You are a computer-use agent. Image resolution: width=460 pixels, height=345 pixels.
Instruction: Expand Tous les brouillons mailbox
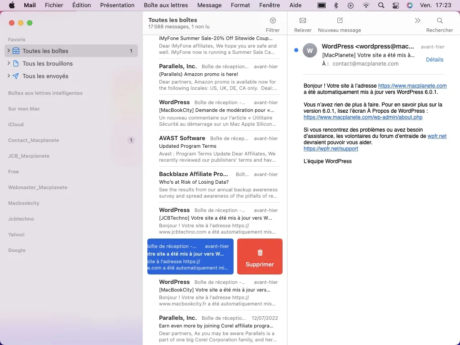pyautogui.click(x=8, y=63)
